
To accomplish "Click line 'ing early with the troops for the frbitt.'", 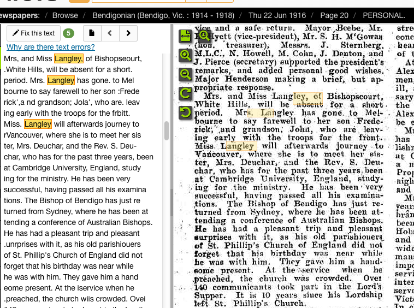I will pos(67,113).
